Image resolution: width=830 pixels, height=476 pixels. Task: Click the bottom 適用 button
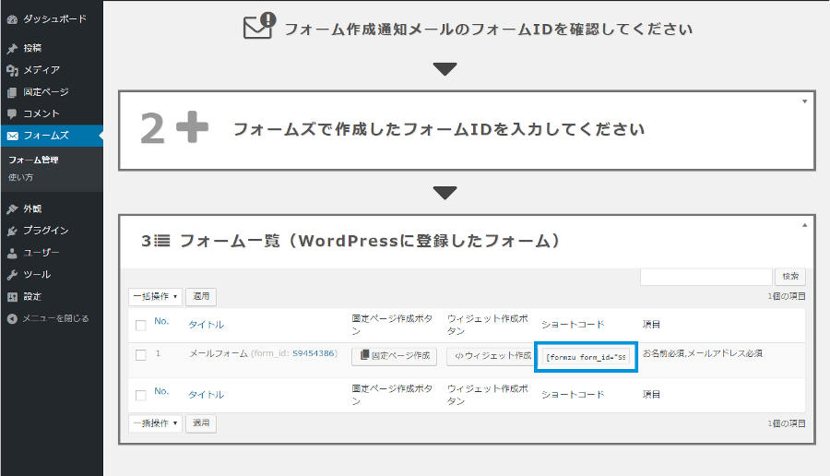coord(201,423)
